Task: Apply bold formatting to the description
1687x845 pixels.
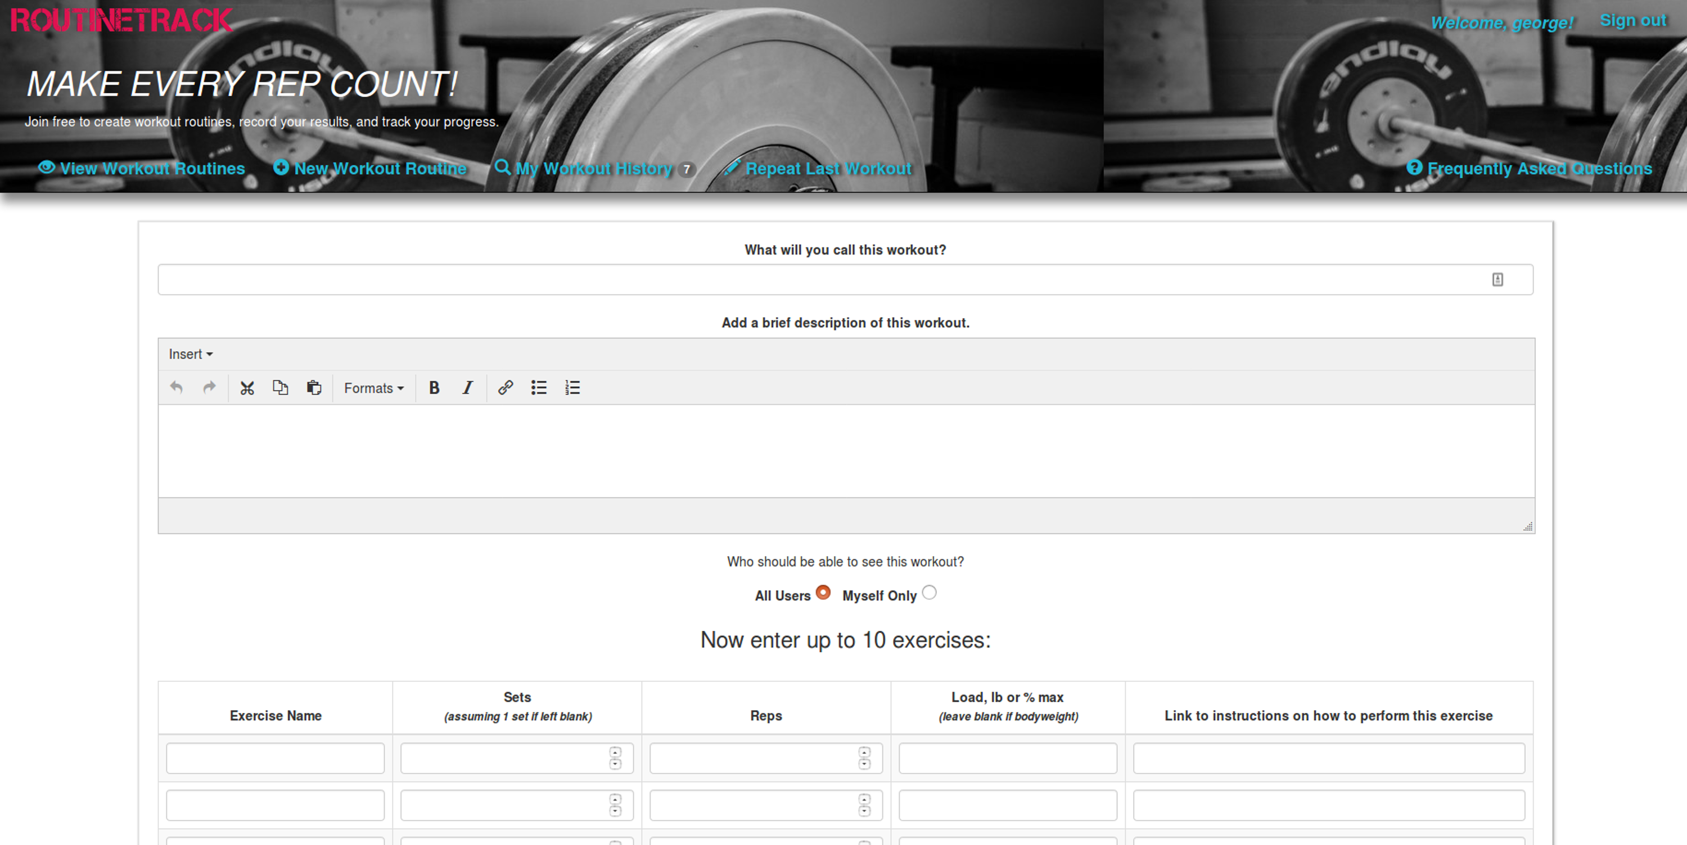Action: click(x=434, y=387)
